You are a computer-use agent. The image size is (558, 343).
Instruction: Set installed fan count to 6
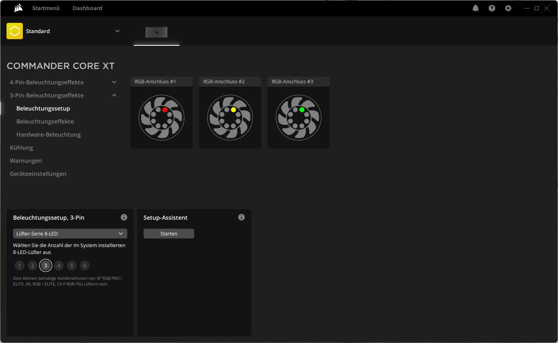tap(85, 265)
